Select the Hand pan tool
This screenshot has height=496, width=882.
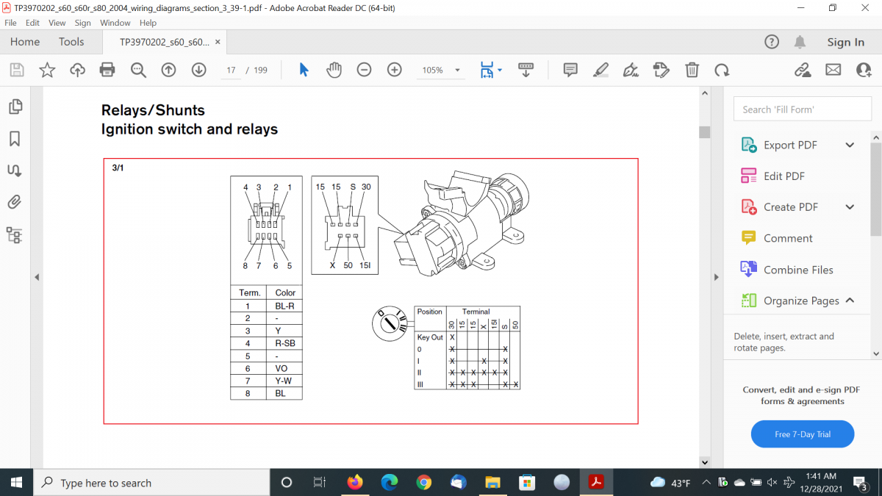pos(334,70)
